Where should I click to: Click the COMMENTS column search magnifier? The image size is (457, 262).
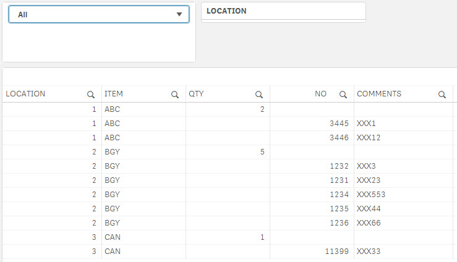click(442, 95)
